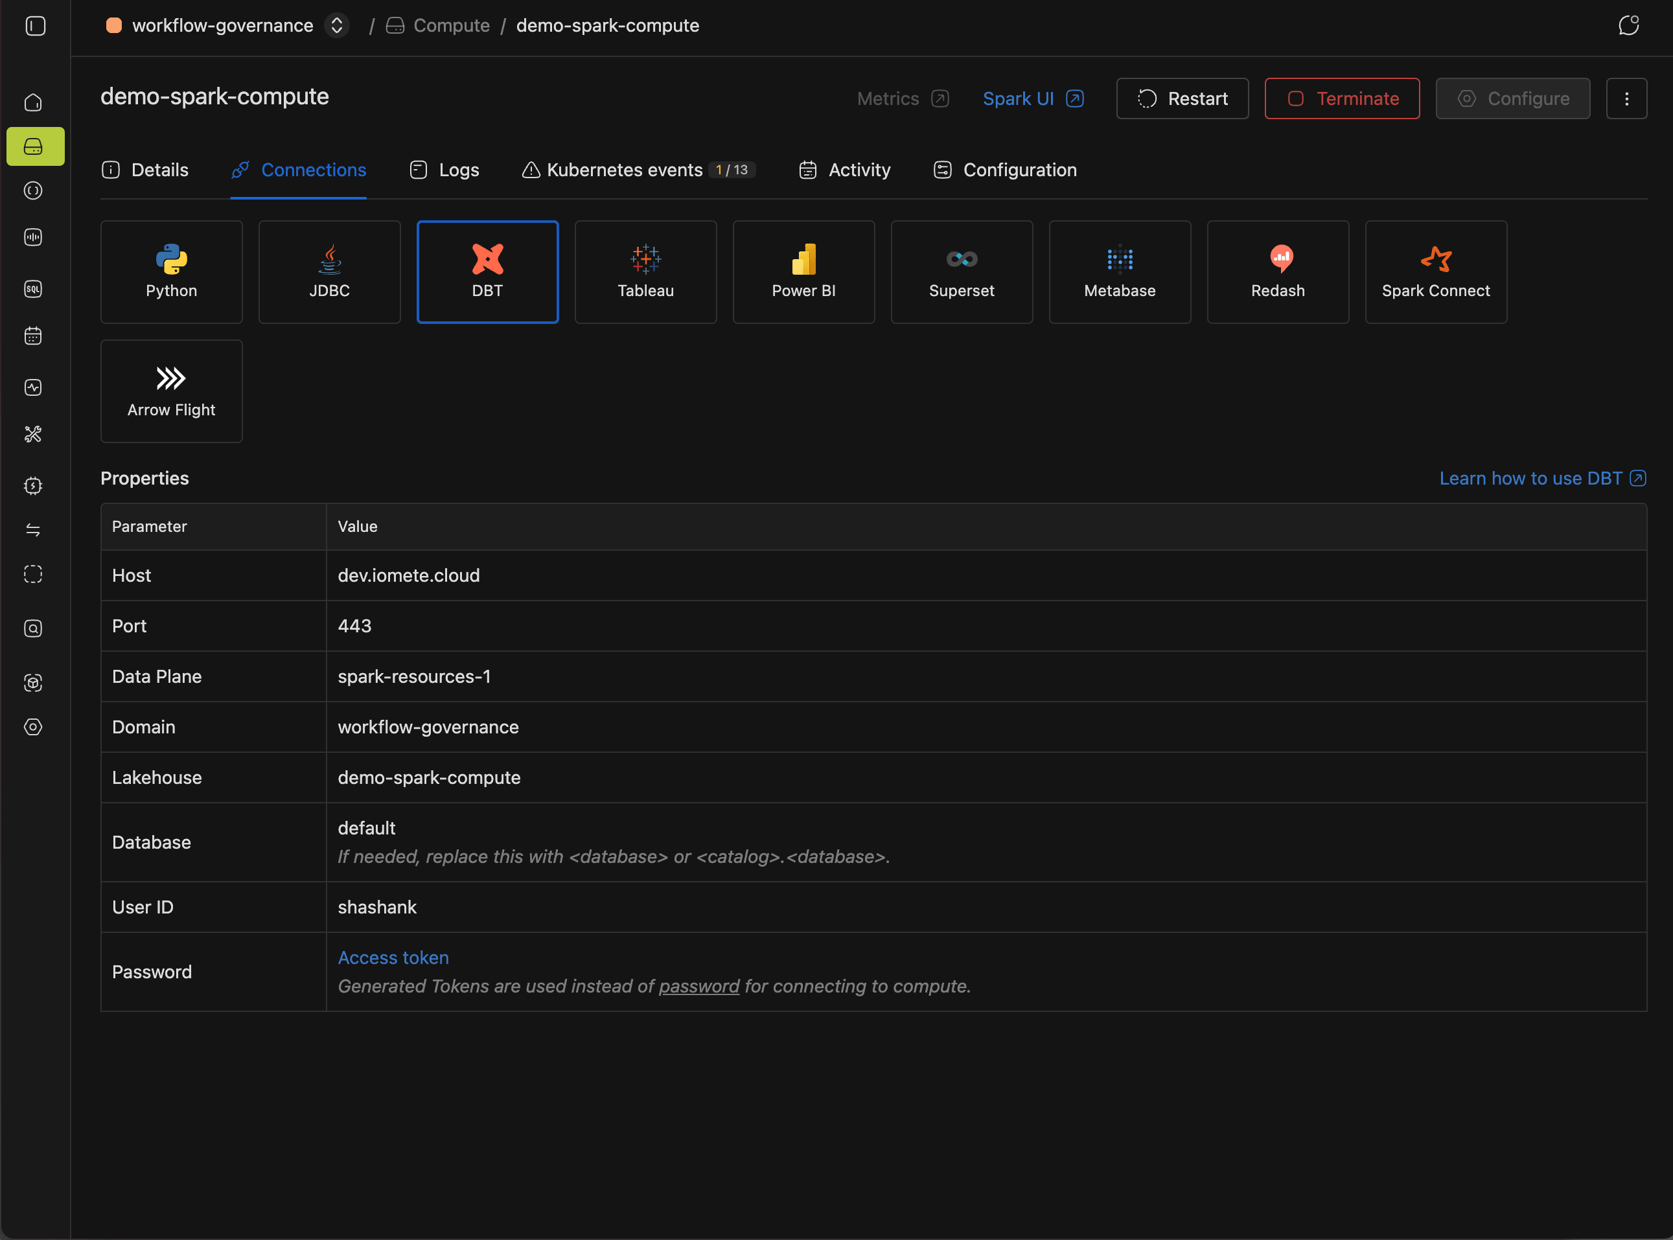Screen dimensions: 1673x1240
Task: Select the Python connection tile
Action: [171, 271]
